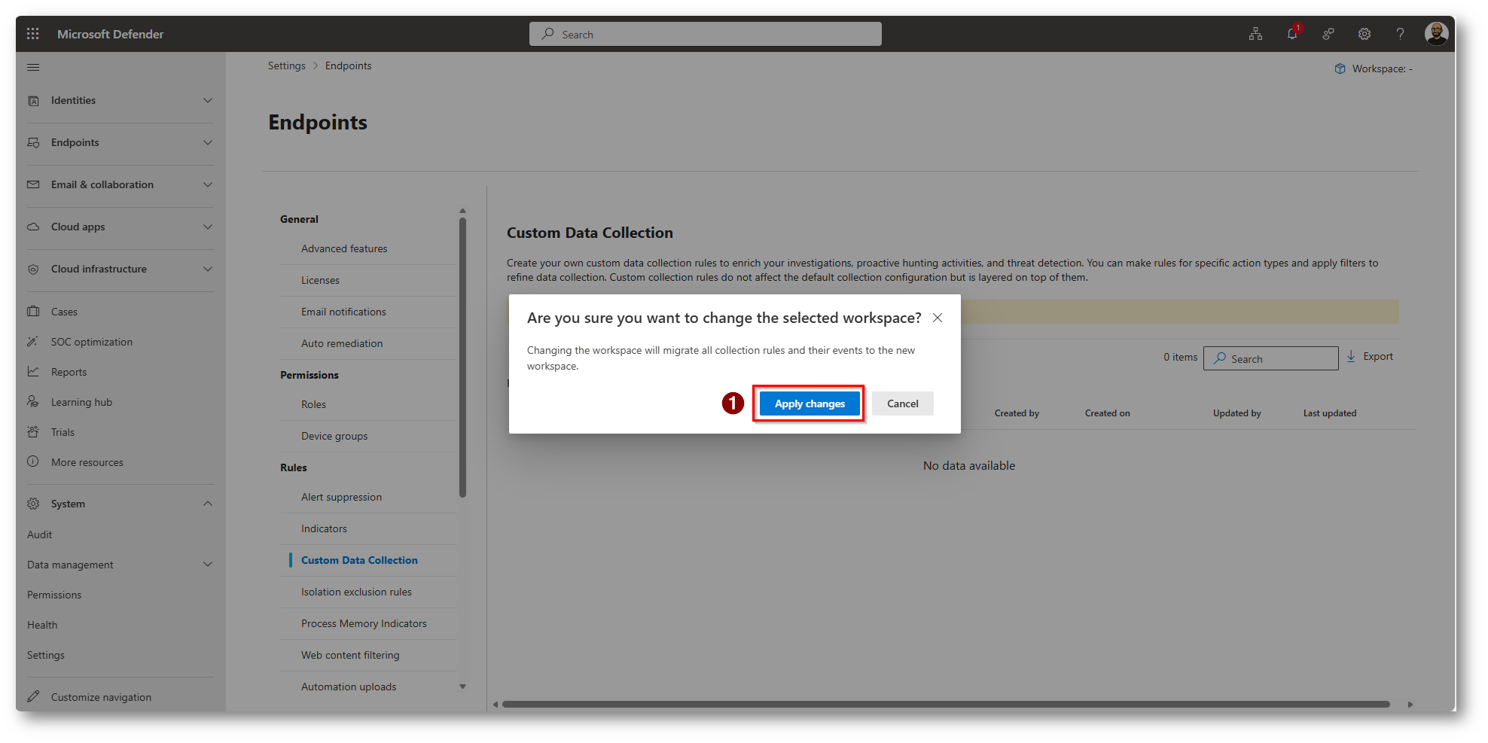This screenshot has height=743, width=1488.
Task: Expand the Data management chevron
Action: point(208,565)
